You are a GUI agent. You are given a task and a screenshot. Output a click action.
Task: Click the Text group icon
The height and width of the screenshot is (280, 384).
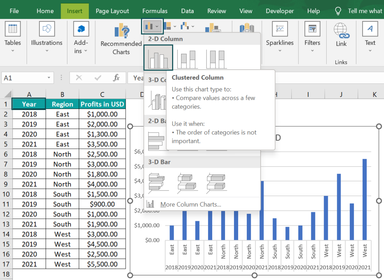tap(370, 29)
